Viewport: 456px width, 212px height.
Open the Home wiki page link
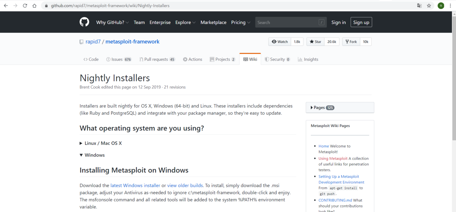point(324,146)
